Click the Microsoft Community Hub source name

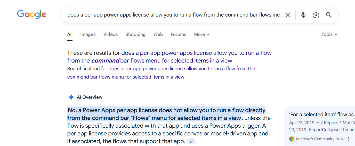319,139
